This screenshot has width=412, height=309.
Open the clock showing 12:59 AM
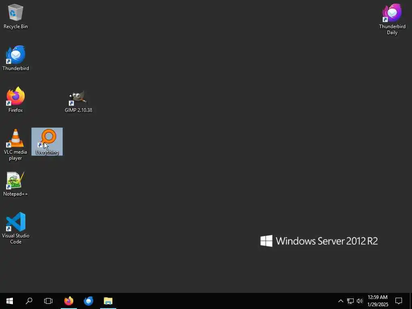(x=377, y=301)
